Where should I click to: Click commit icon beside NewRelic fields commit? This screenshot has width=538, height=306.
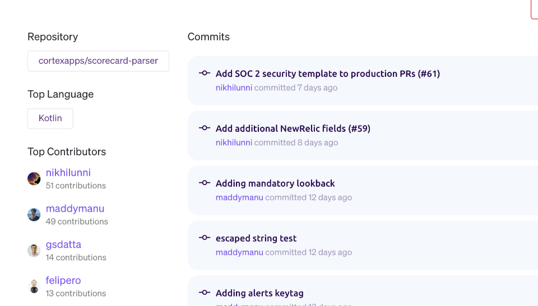pos(205,128)
